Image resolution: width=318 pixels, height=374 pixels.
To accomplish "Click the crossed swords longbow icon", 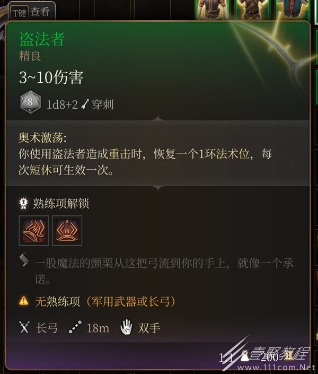I will click(x=24, y=327).
